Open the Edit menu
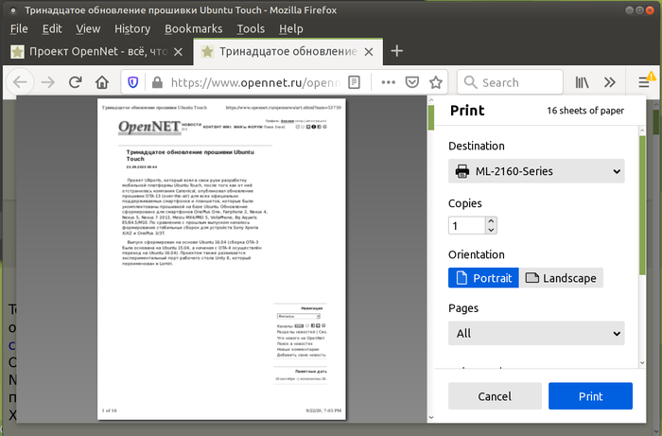This screenshot has width=662, height=436. click(52, 28)
